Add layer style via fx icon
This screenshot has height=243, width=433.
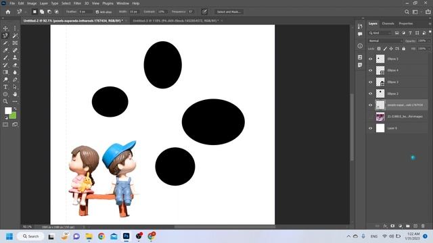[385, 226]
